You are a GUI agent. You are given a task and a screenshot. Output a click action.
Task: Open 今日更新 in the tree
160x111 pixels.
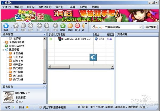pyautogui.click(x=18, y=57)
